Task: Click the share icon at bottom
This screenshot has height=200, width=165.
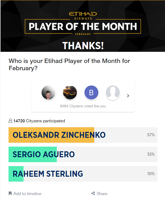Action: (93, 193)
